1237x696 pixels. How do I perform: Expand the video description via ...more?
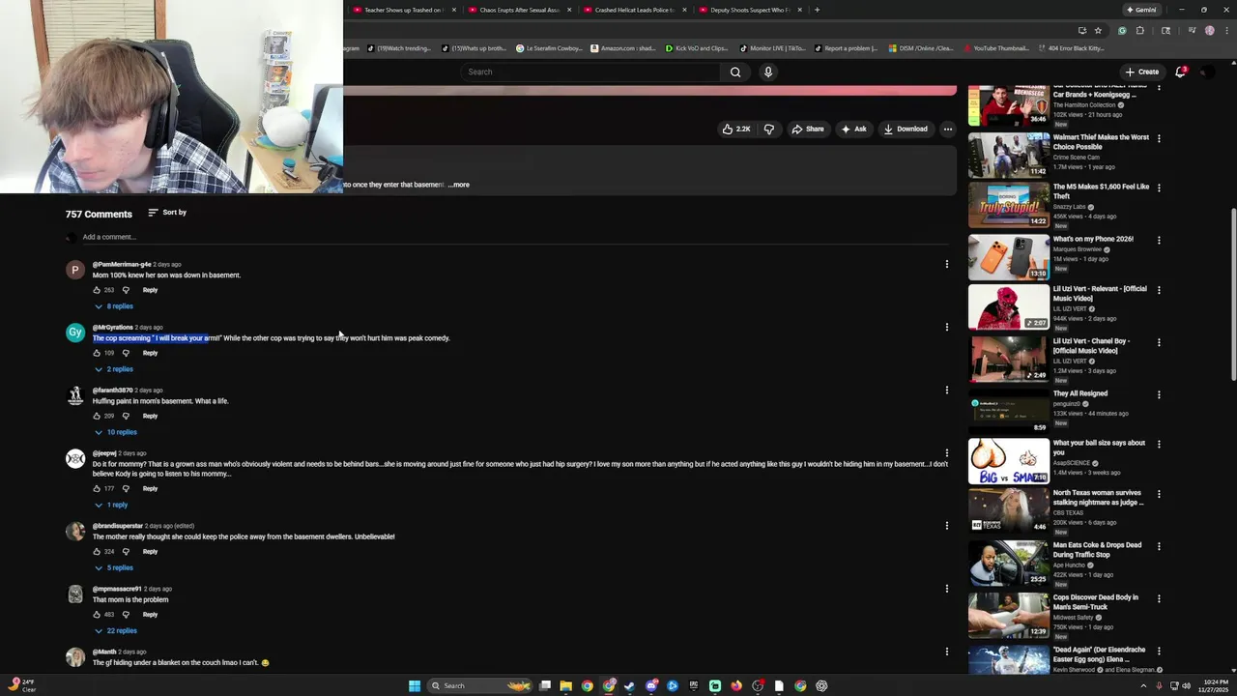459,185
